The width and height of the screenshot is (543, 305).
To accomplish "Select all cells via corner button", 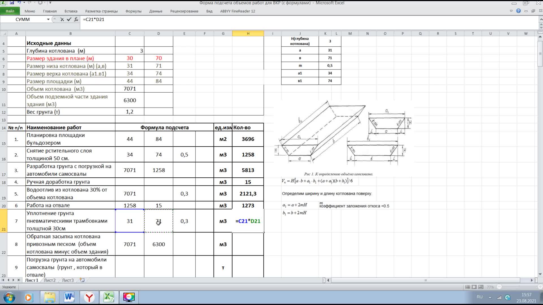I will (x=3, y=34).
